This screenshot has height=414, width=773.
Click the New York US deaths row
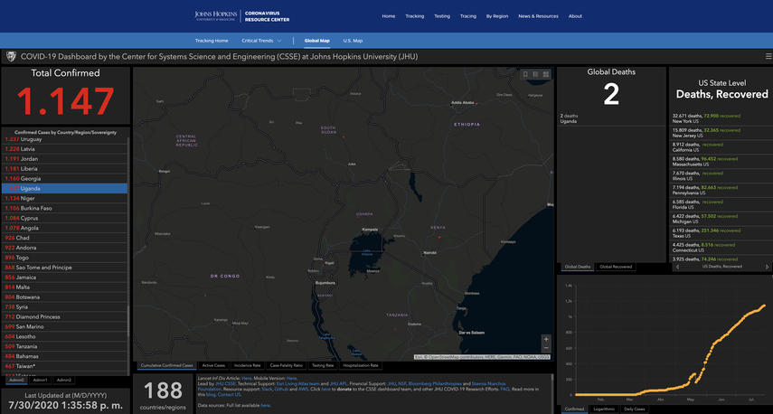point(720,118)
